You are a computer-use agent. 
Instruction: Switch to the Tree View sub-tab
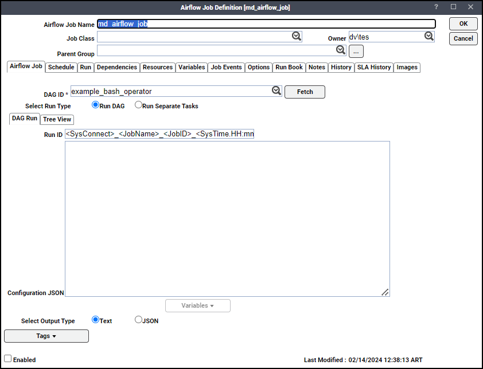tap(57, 119)
